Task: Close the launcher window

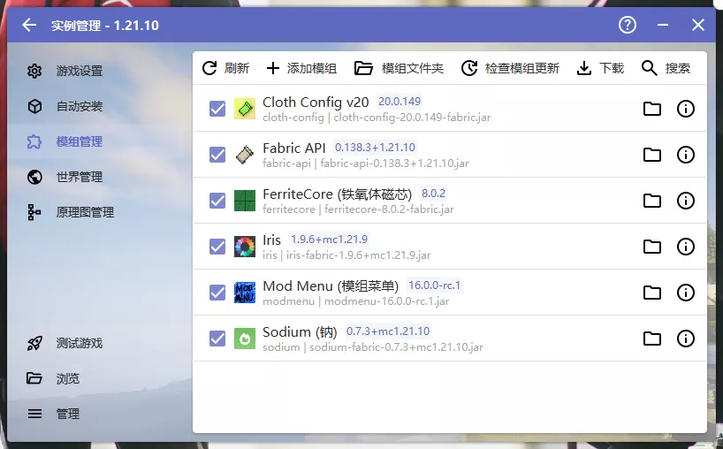Action: tap(698, 25)
